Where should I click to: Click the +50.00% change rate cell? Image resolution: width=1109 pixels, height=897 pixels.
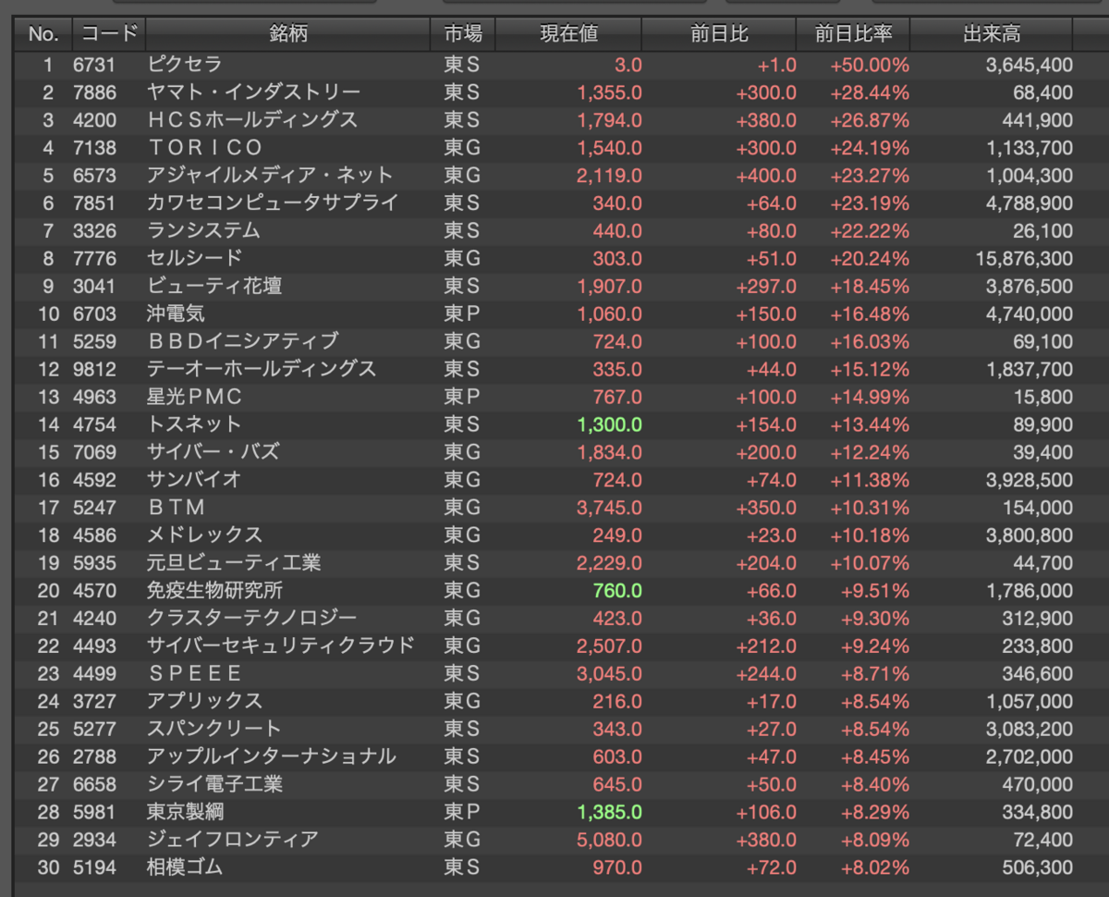click(x=870, y=65)
